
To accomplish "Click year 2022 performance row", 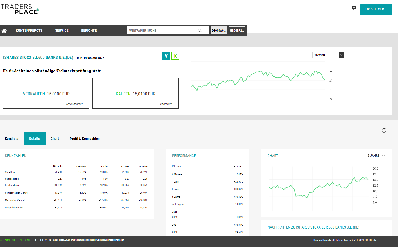I will (207, 217).
